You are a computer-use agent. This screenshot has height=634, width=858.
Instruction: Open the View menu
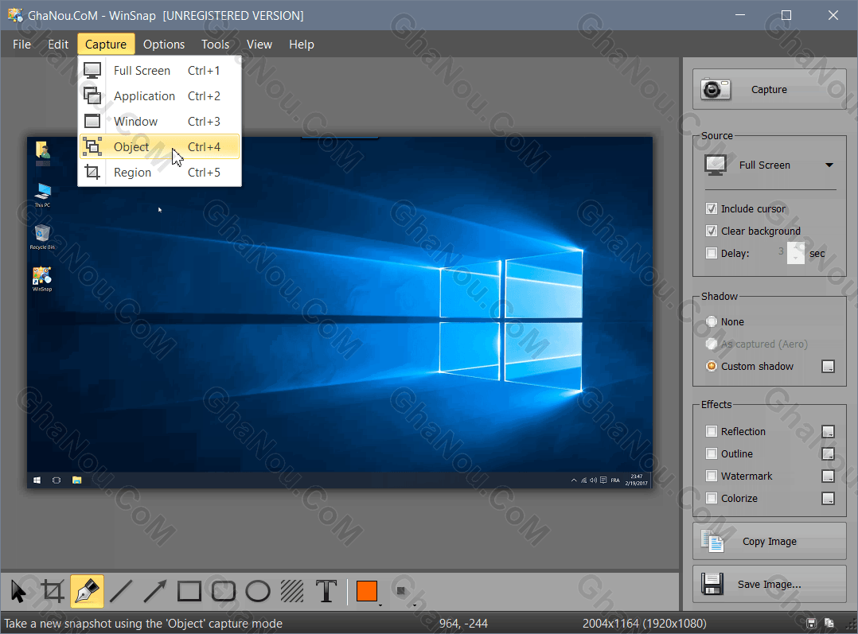tap(259, 45)
